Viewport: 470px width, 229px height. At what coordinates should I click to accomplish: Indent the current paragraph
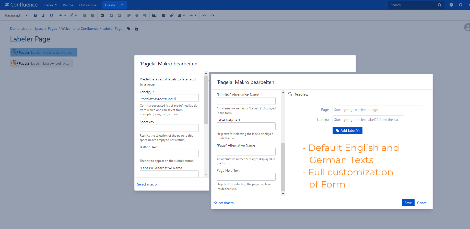pos(120,15)
